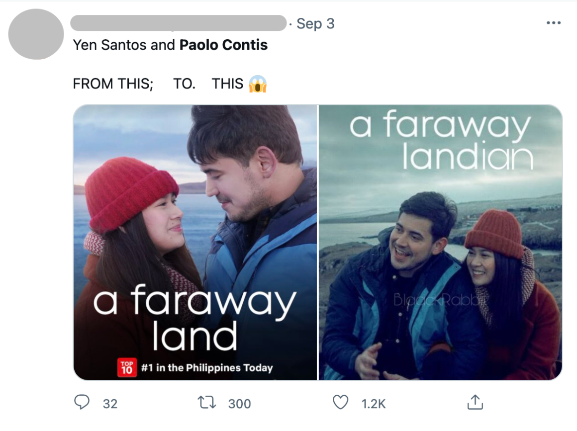
Task: Click the reply count 32
Action: pos(110,404)
